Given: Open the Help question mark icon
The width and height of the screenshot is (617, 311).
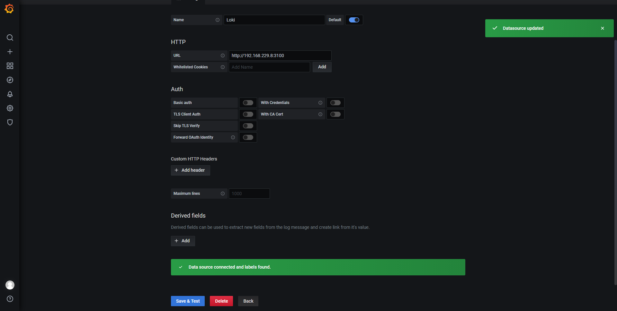Looking at the screenshot, I should pos(10,299).
